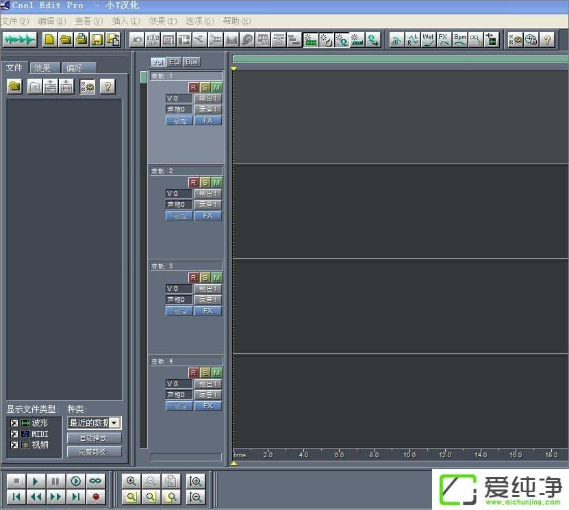Image resolution: width=569 pixels, height=510 pixels.
Task: Uncheck the 波形 file type checkbox
Action: (14, 423)
